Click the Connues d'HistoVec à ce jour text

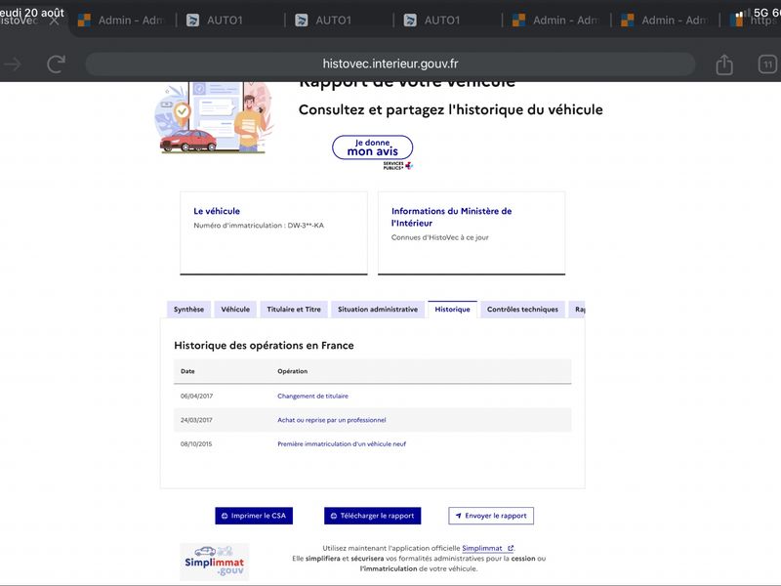[x=440, y=237]
